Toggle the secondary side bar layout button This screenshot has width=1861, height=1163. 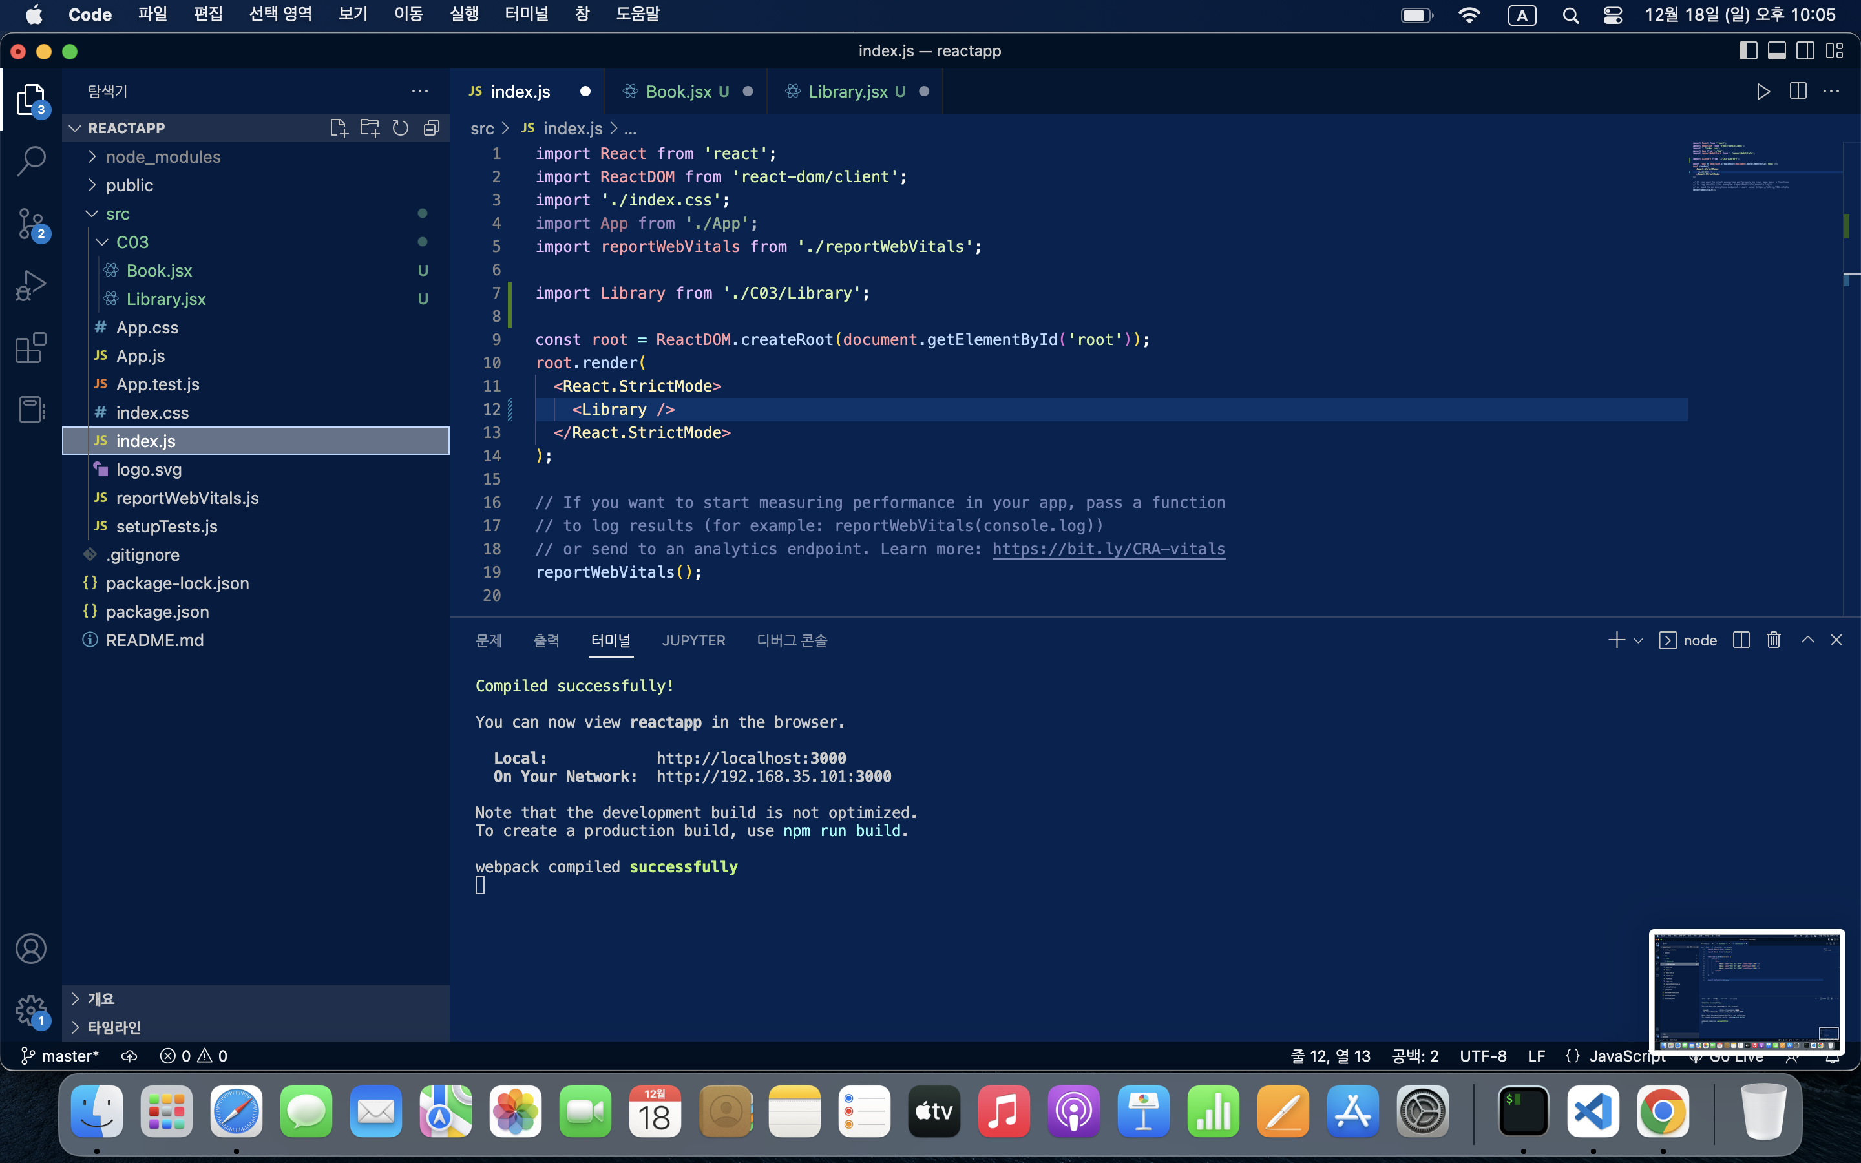1805,51
